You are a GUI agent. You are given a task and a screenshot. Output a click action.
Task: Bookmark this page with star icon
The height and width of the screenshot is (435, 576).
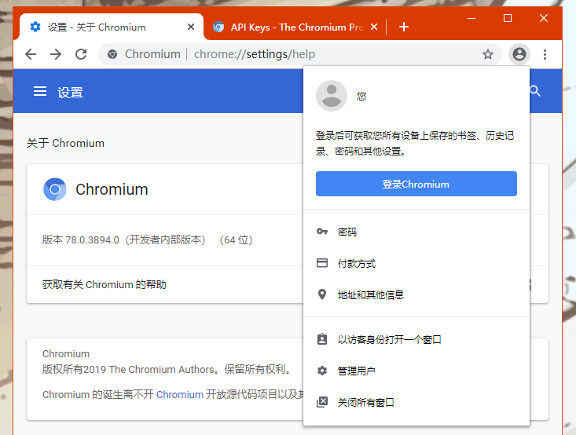click(x=488, y=54)
